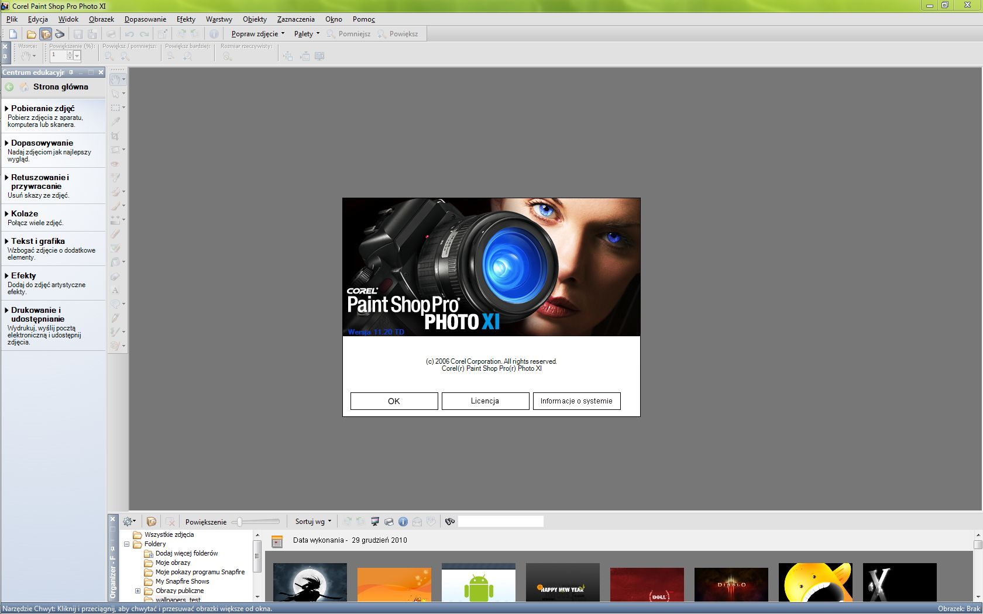Image resolution: width=983 pixels, height=614 pixels.
Task: Open Drukowanie i udostępnianie topic
Action: click(x=37, y=315)
